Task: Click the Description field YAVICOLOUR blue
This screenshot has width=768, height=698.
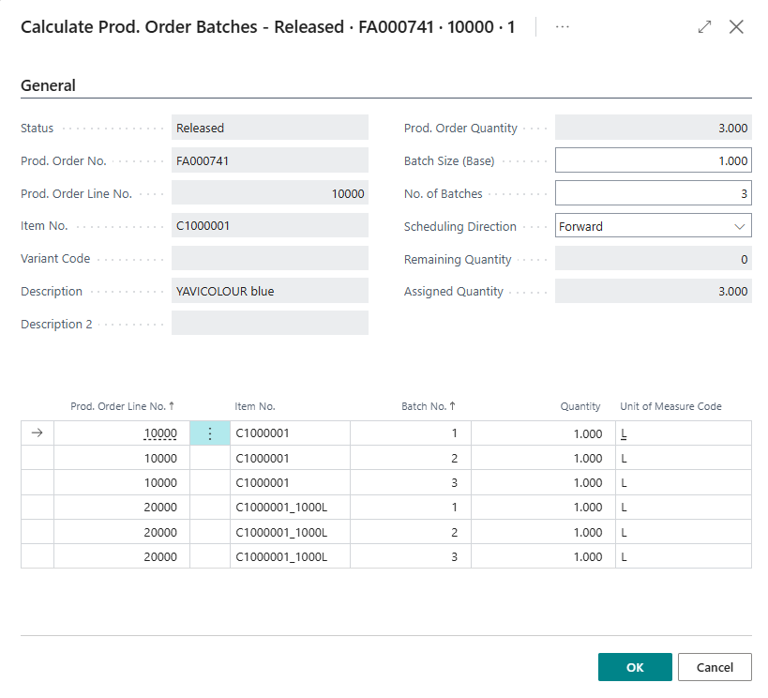Action: click(270, 291)
